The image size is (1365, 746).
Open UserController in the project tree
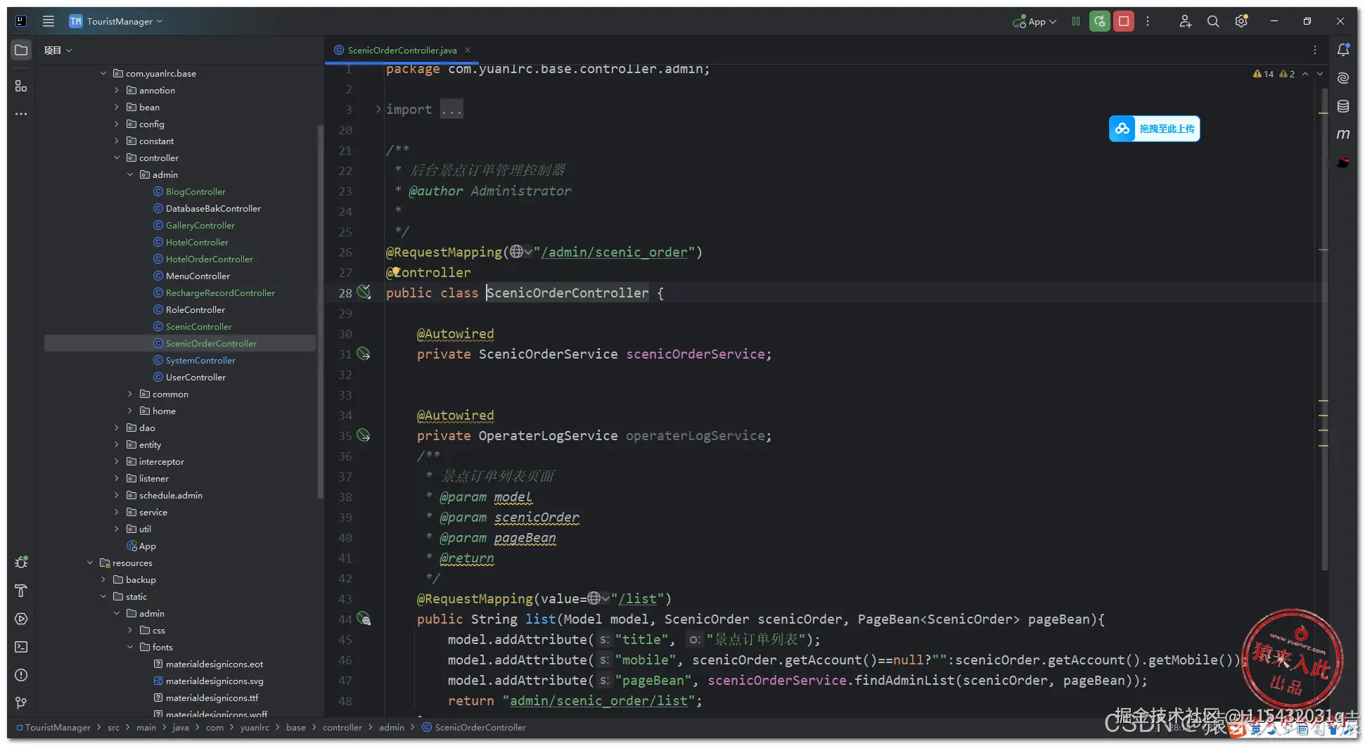point(196,377)
